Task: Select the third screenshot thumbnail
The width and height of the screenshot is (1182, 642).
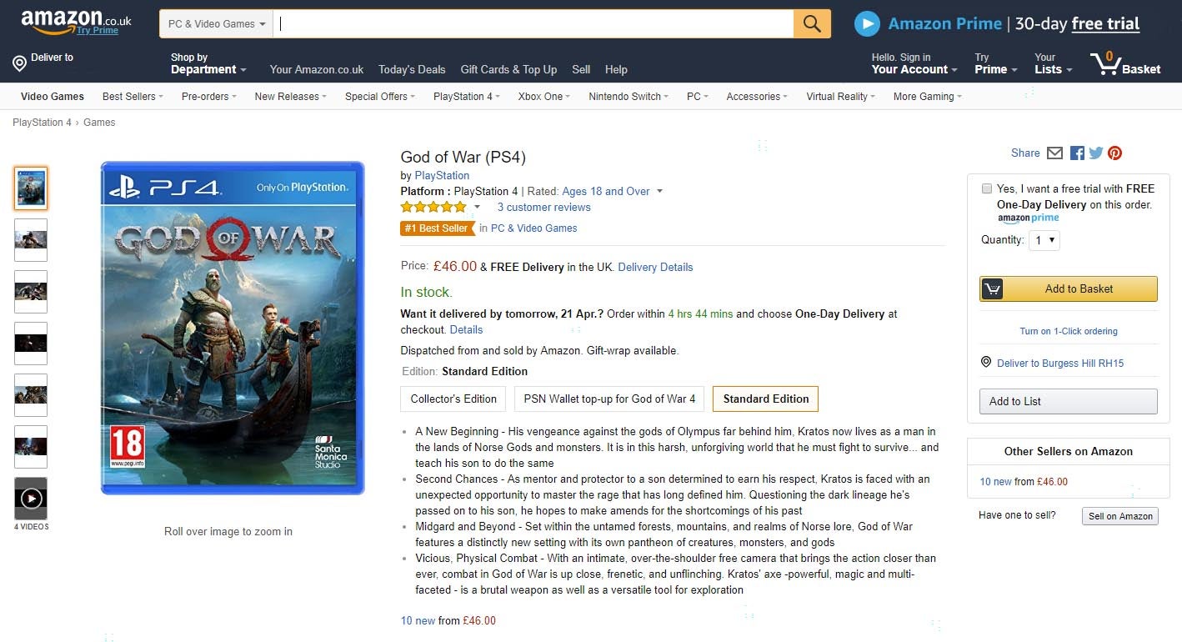Action: (x=31, y=292)
